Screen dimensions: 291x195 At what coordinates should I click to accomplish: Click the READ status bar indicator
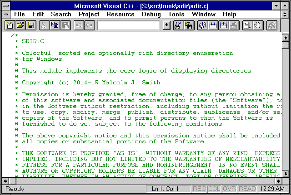(x=247, y=189)
